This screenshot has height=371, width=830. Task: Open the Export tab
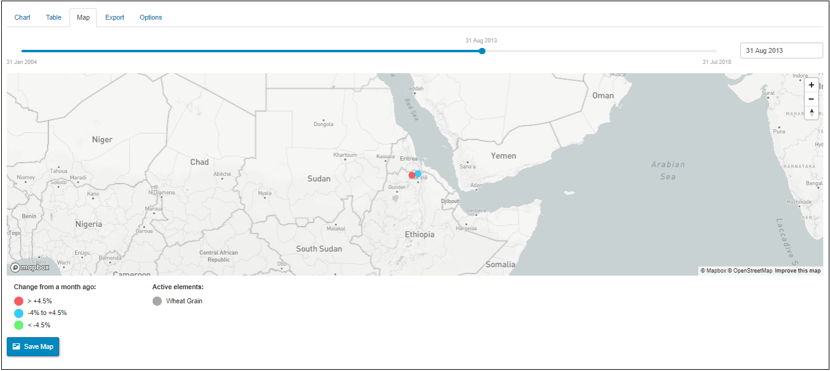[x=114, y=17]
